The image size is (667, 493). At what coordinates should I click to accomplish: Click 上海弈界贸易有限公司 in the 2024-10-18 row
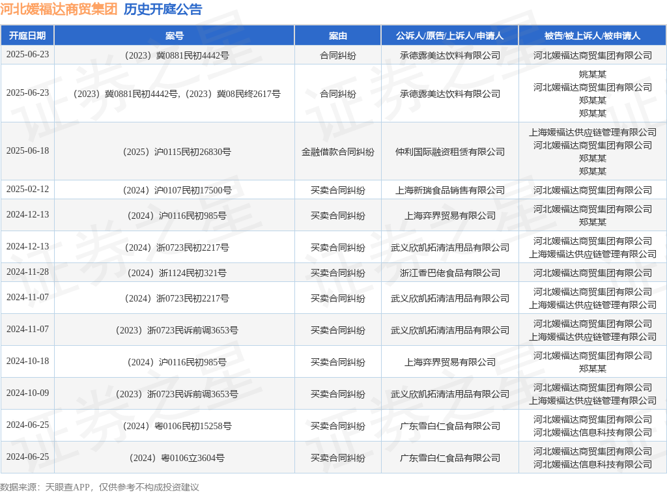tap(450, 362)
